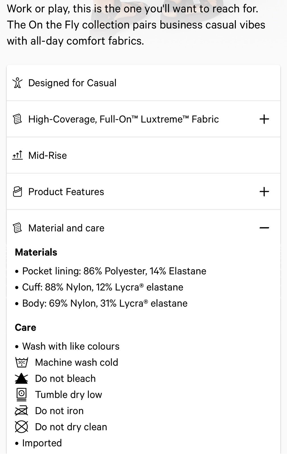This screenshot has width=287, height=456.
Task: Expand the Luxtreme Fabric section plus icon
Action: coord(264,119)
